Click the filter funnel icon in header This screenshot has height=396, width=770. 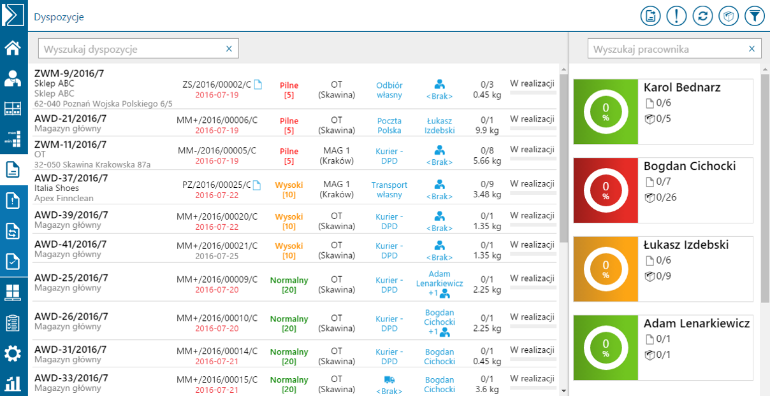tap(754, 16)
